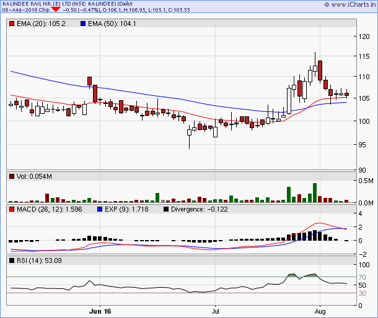
Task: Click the RSI 70 overbought level label
Action: point(362,277)
